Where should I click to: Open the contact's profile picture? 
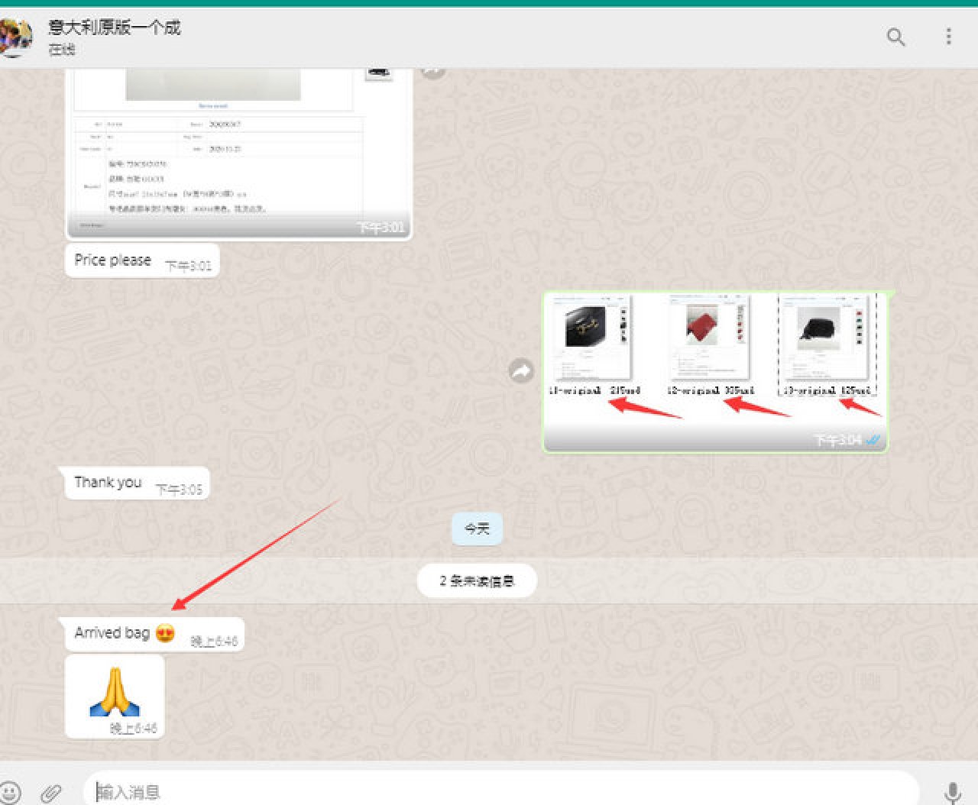coord(15,37)
